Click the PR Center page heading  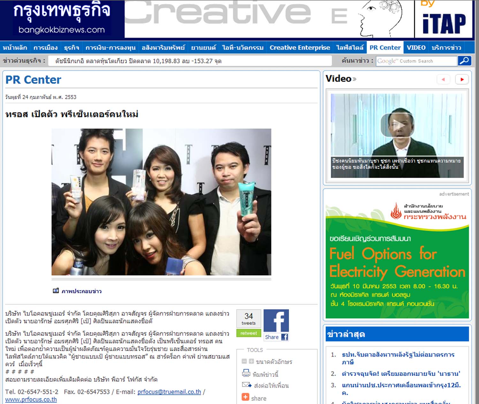coord(33,80)
